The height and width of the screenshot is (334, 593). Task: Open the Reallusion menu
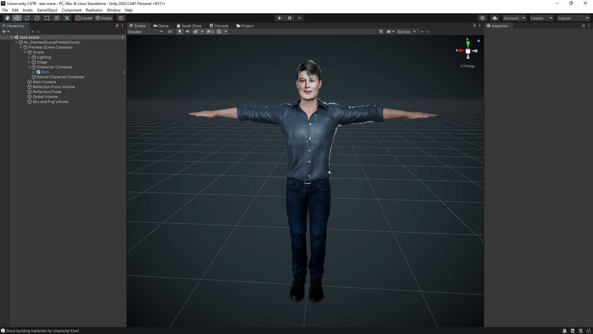(x=94, y=10)
